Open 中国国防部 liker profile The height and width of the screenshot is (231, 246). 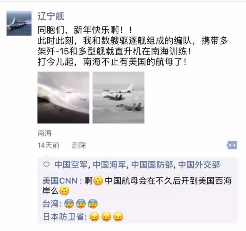click(152, 165)
